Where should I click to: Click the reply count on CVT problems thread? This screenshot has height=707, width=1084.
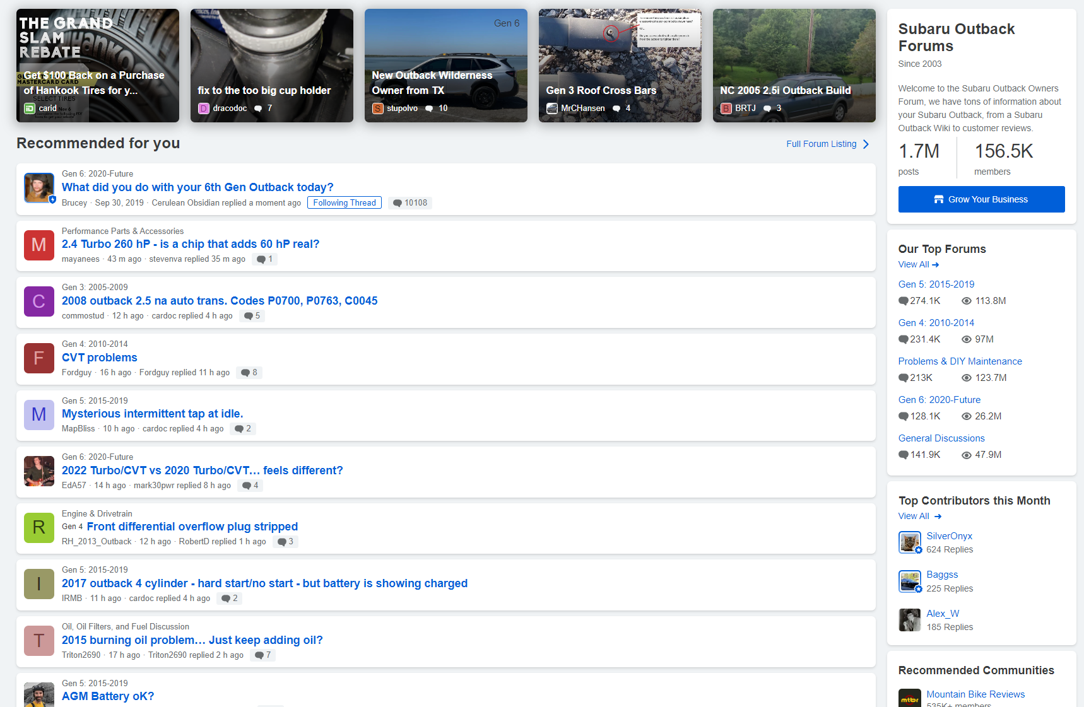[x=249, y=373]
